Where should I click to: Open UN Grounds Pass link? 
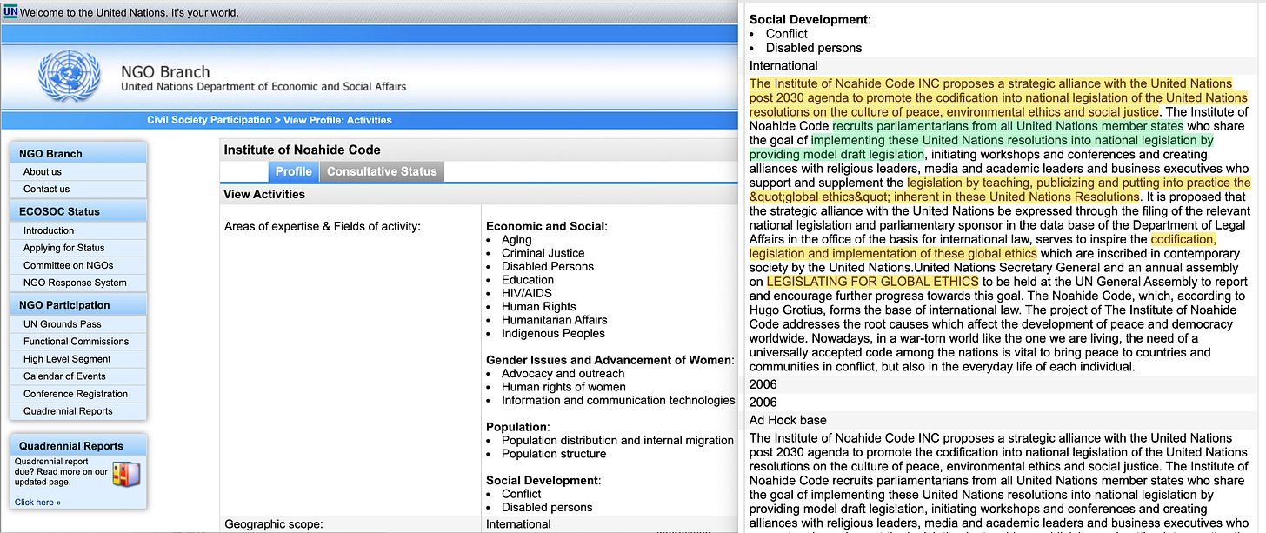click(63, 324)
